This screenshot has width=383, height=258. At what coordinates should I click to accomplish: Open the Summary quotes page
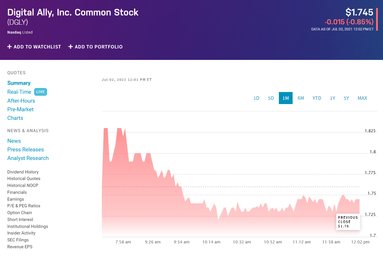[x=19, y=83]
